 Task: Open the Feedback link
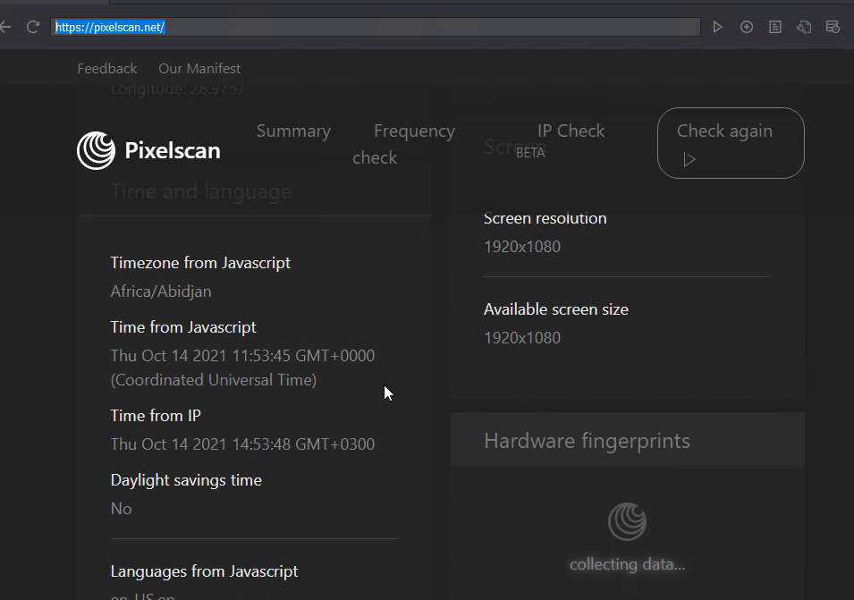point(107,69)
